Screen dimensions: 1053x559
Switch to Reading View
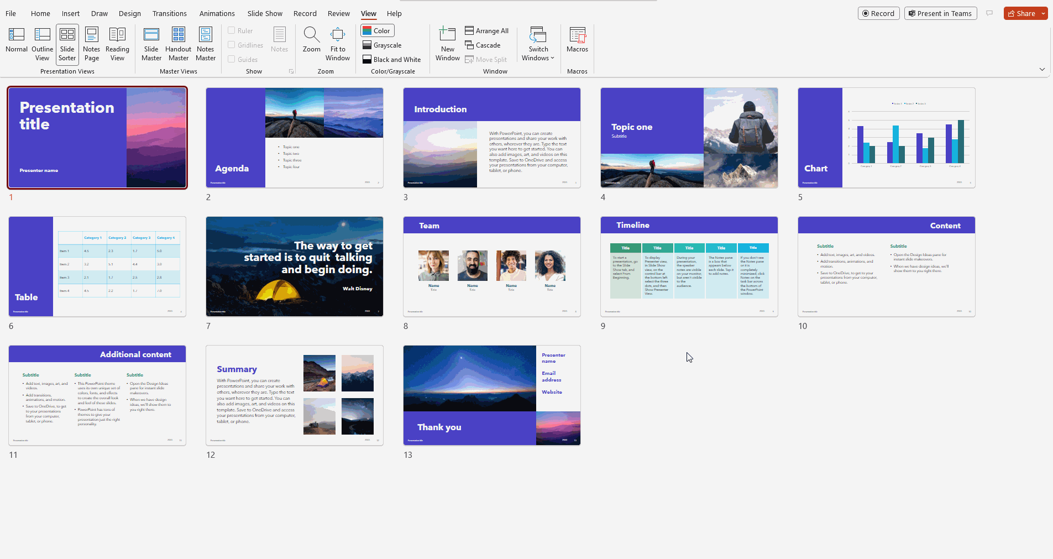117,44
